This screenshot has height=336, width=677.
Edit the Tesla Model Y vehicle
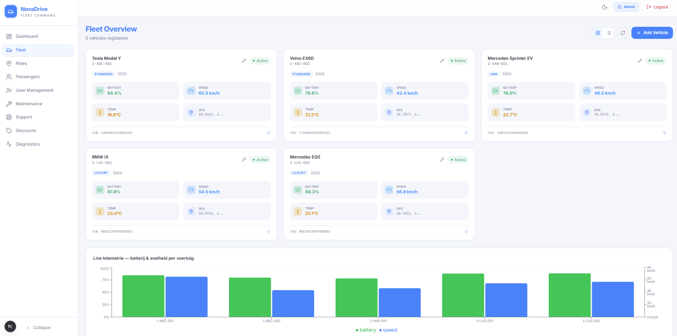tap(244, 61)
